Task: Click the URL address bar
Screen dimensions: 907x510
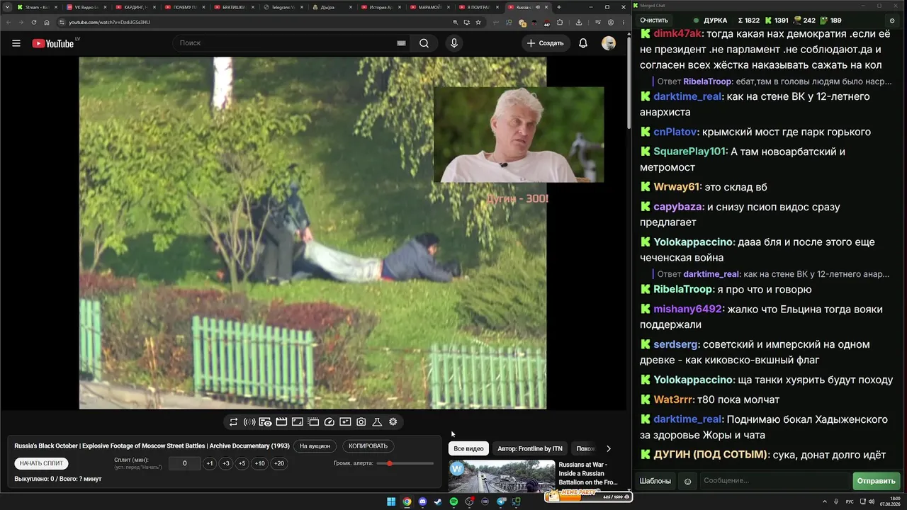Action: point(255,22)
